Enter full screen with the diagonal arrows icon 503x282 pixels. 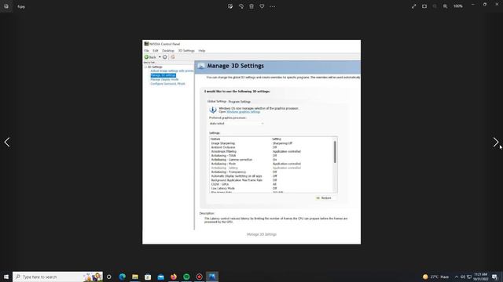click(x=414, y=6)
